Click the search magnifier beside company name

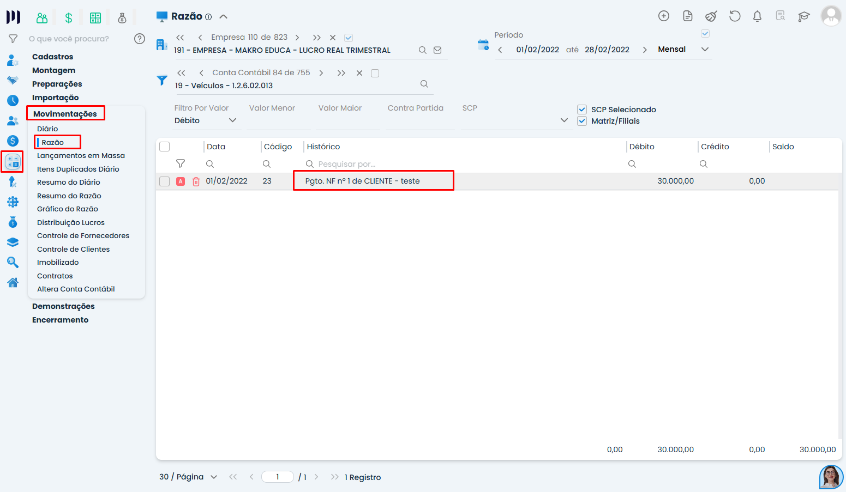tap(423, 50)
